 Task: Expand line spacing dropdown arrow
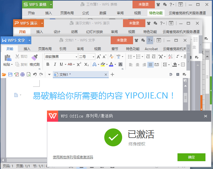coord(169,65)
